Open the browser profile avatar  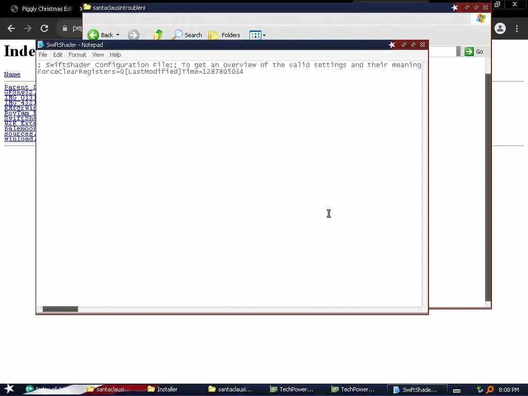pyautogui.click(x=500, y=28)
